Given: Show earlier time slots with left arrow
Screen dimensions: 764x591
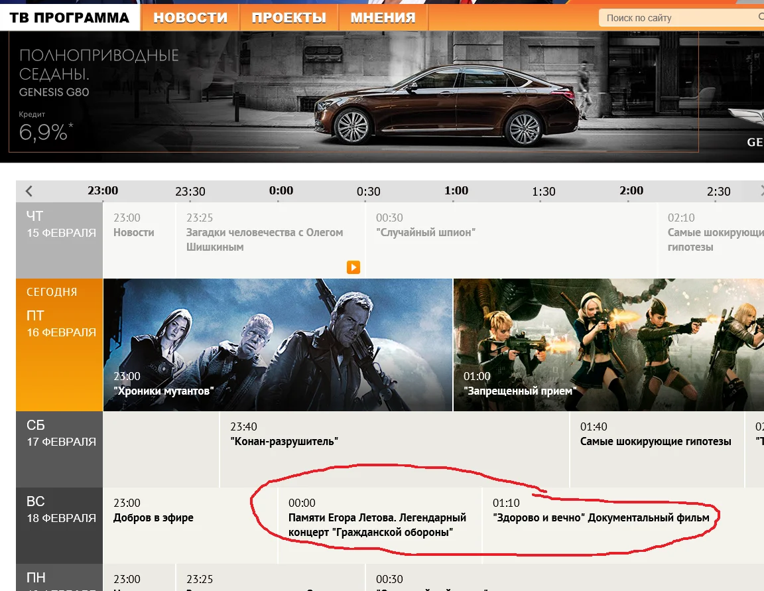Looking at the screenshot, I should pyautogui.click(x=29, y=191).
